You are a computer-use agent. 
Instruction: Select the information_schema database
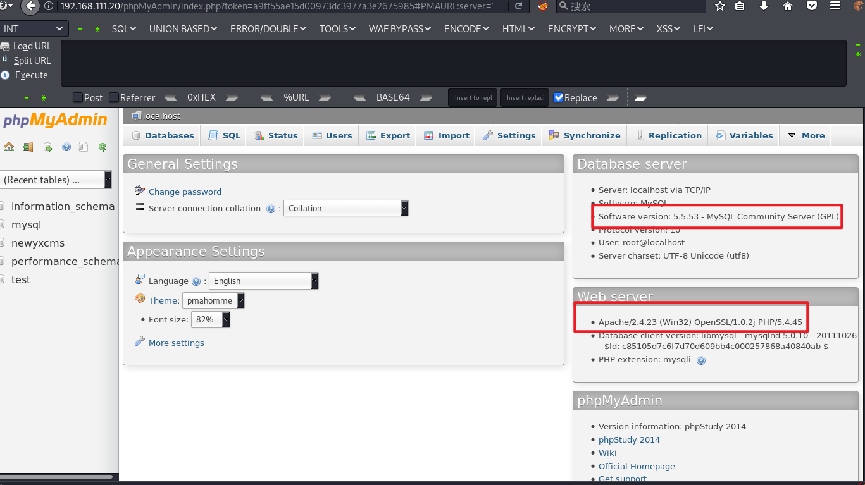pos(63,206)
